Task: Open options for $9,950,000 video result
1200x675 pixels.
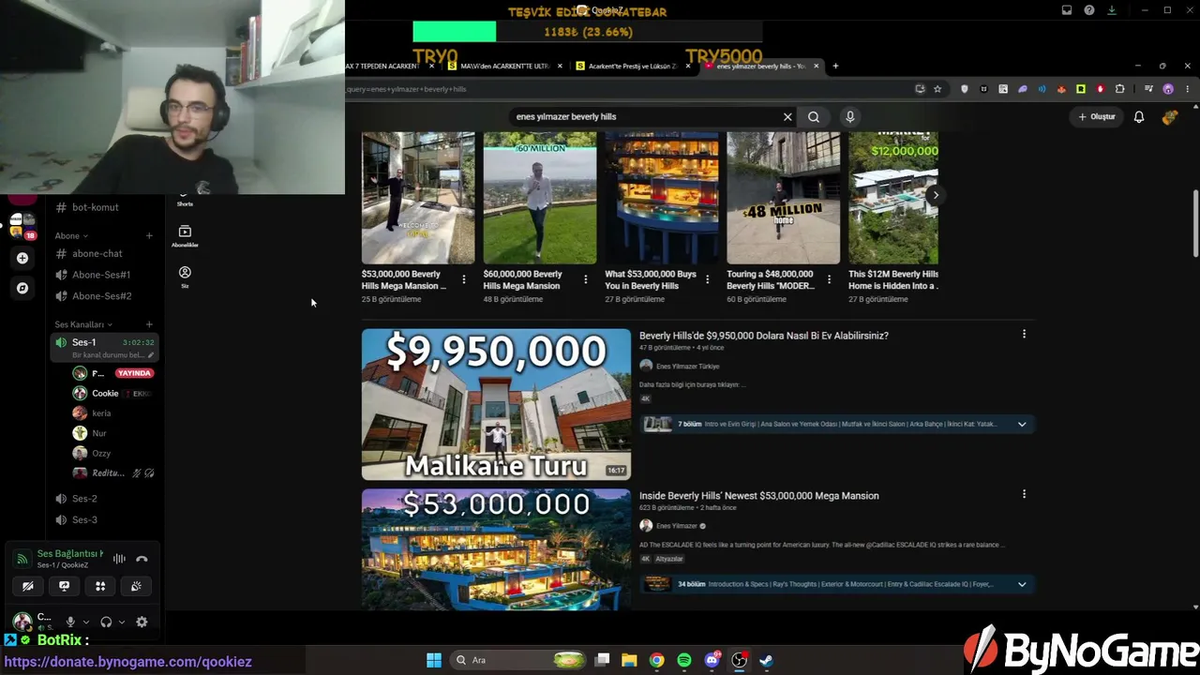Action: 1024,335
